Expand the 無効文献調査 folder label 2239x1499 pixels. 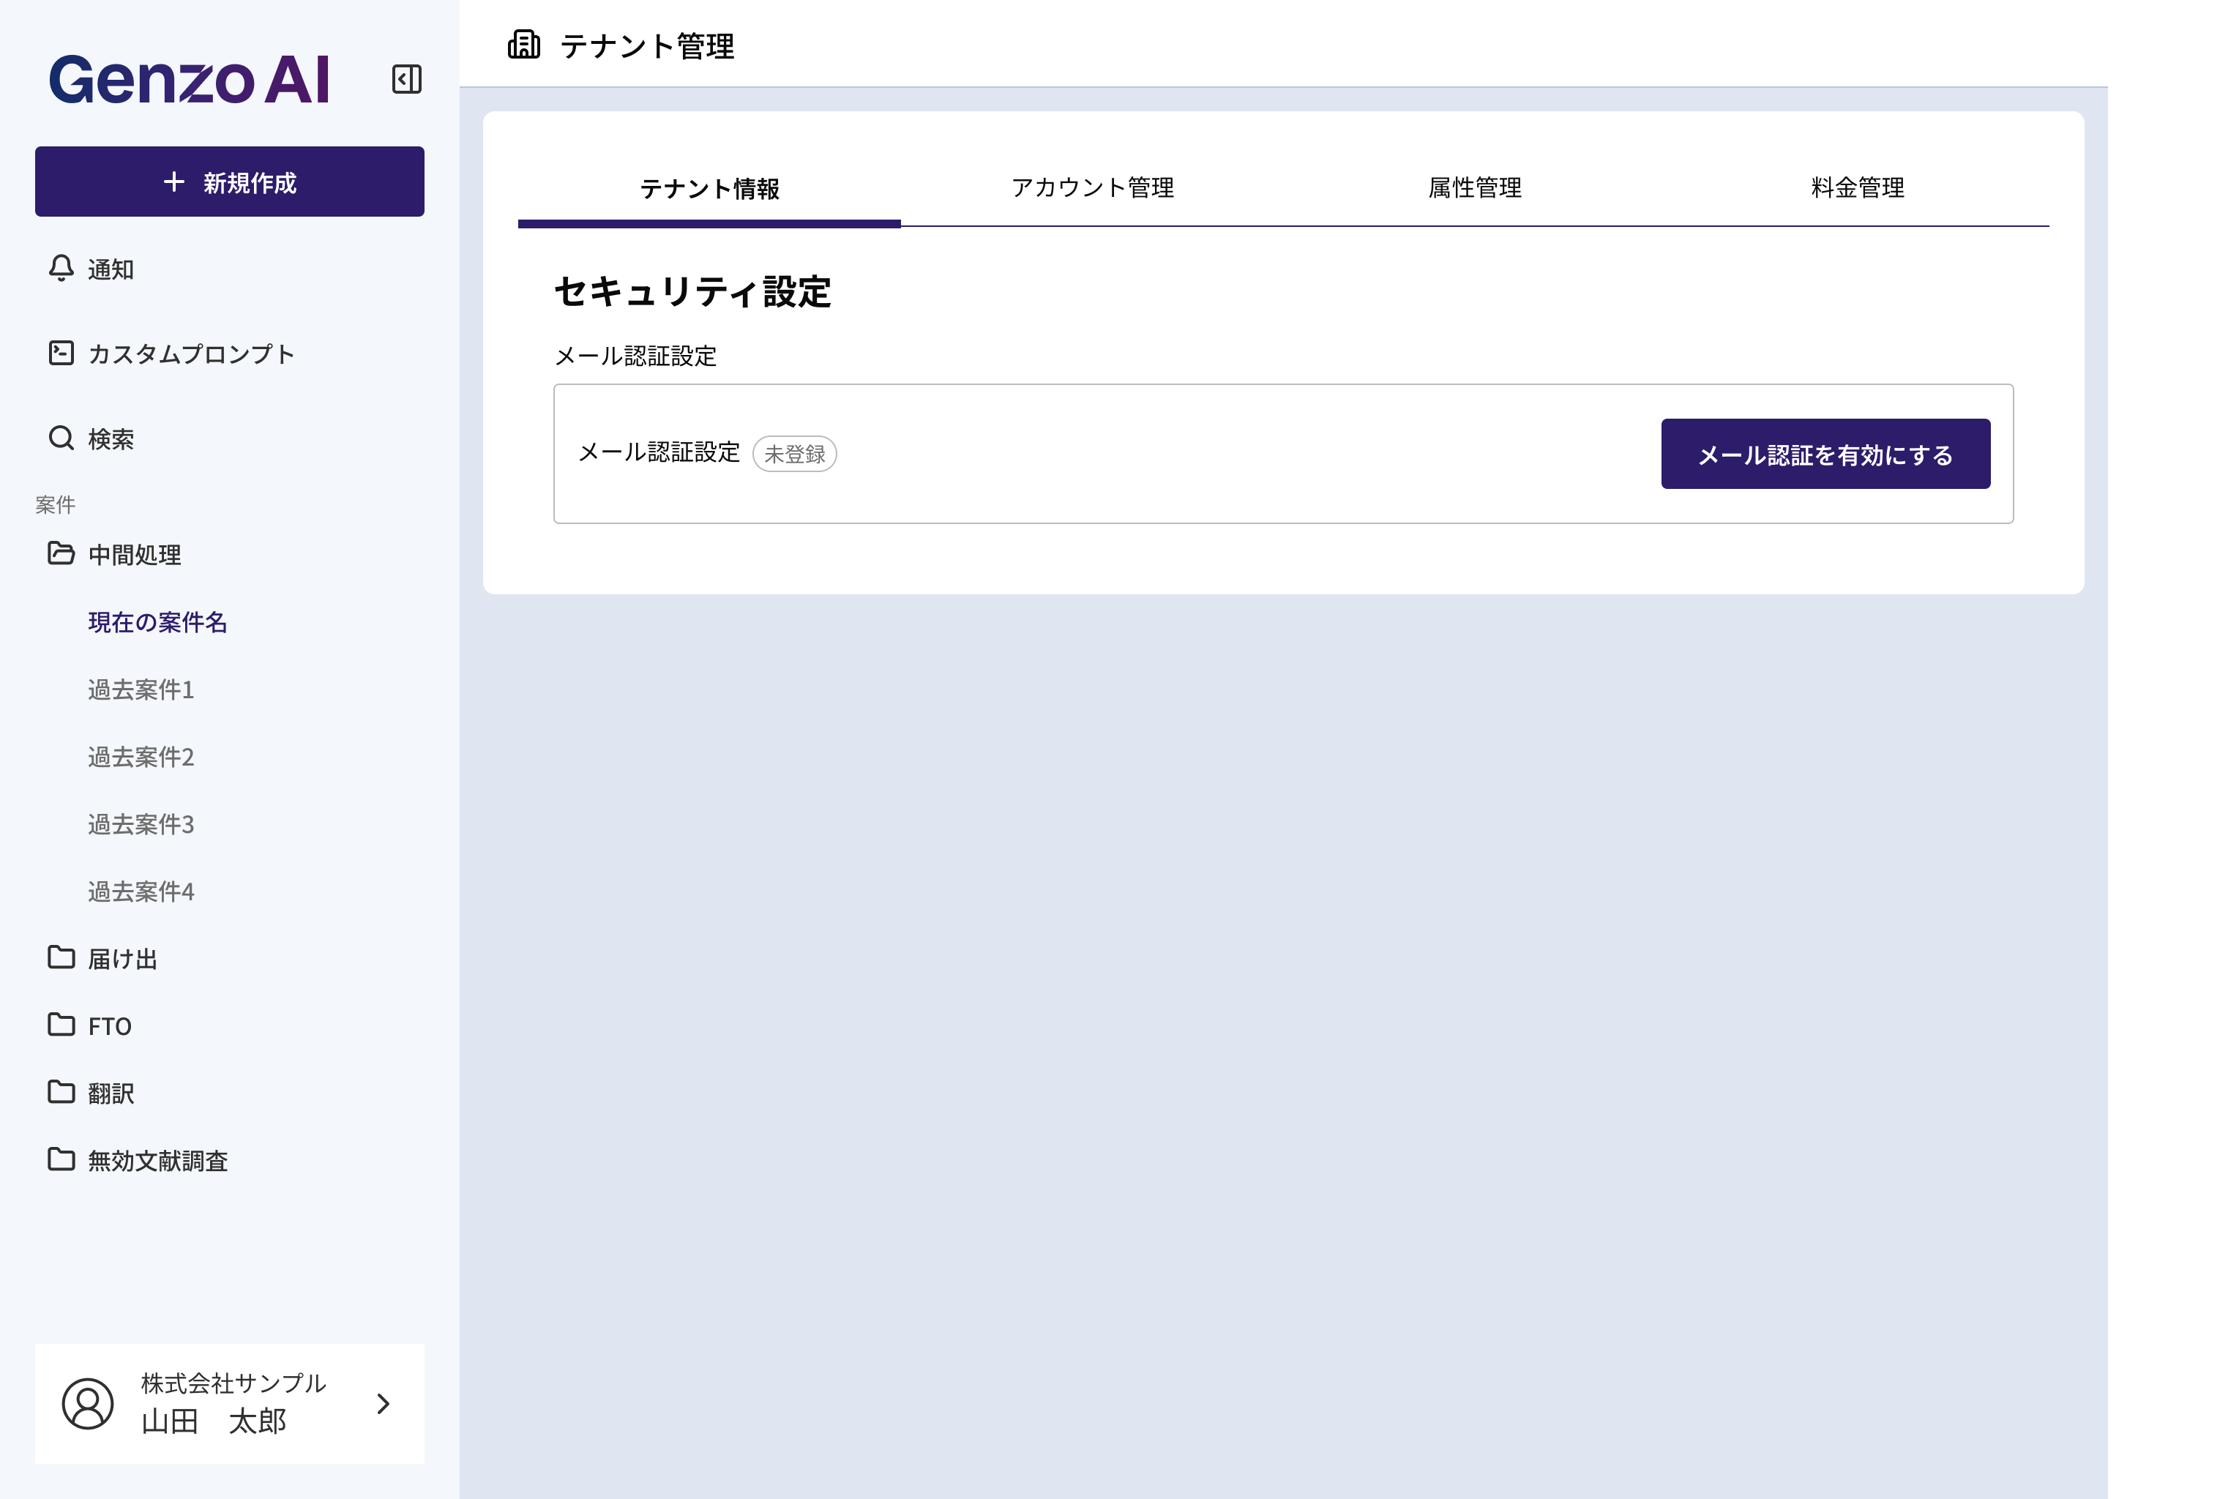158,1162
